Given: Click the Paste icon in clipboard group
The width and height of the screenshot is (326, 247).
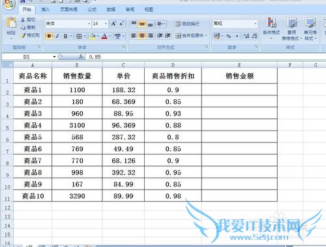Looking at the screenshot, I should pyautogui.click(x=11, y=23).
